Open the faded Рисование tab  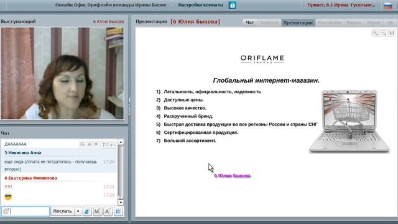[x=330, y=22]
